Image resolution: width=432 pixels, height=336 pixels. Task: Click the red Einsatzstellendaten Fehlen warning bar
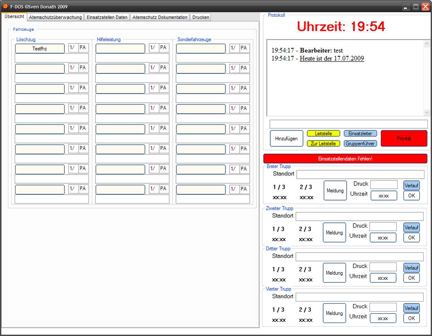[345, 159]
